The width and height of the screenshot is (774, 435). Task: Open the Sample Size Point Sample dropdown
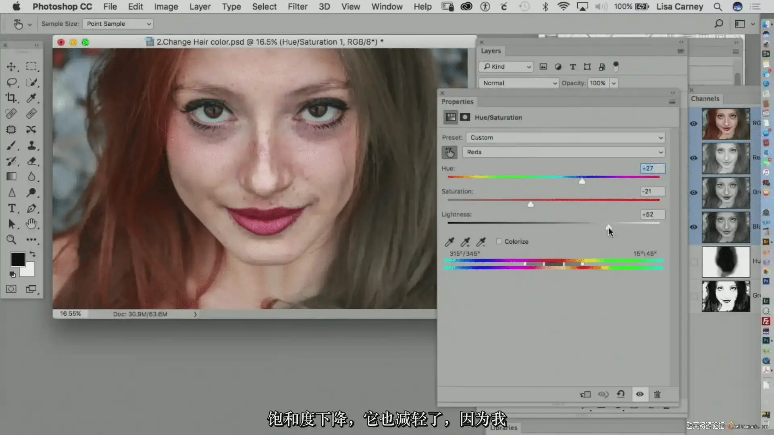(x=118, y=24)
